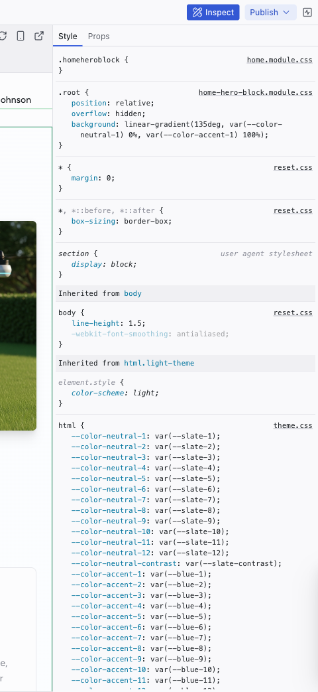Click the --color-neutral-5 variable line
318x692 pixels.
[x=146, y=479]
